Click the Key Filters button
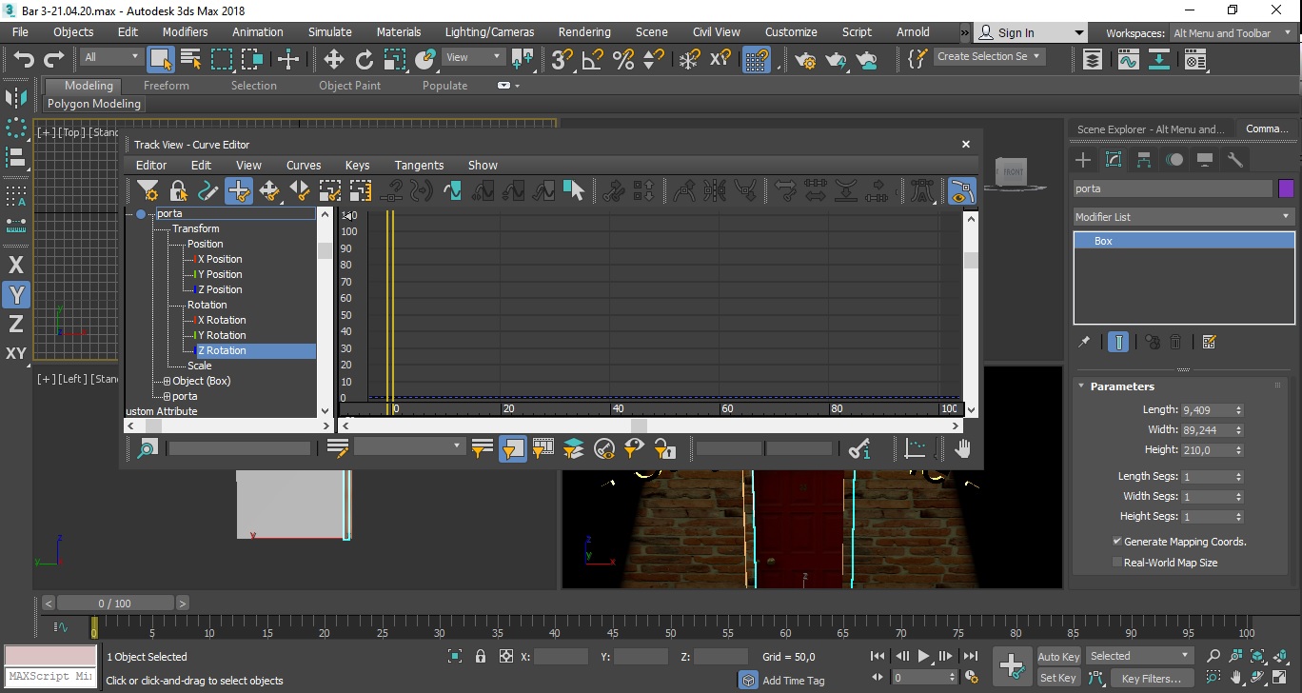 pyautogui.click(x=1152, y=679)
